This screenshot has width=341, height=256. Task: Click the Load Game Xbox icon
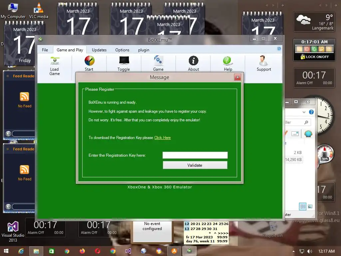pyautogui.click(x=55, y=61)
